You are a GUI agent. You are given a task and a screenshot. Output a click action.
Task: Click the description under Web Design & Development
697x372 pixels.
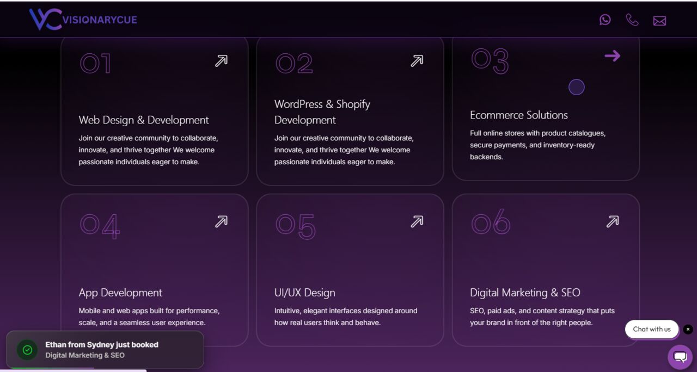pos(148,150)
